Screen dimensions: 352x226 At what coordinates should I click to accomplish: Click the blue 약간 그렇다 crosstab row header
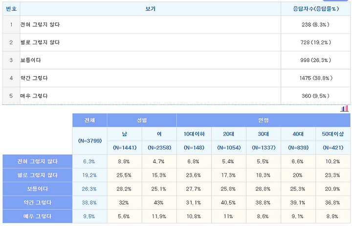38,203
